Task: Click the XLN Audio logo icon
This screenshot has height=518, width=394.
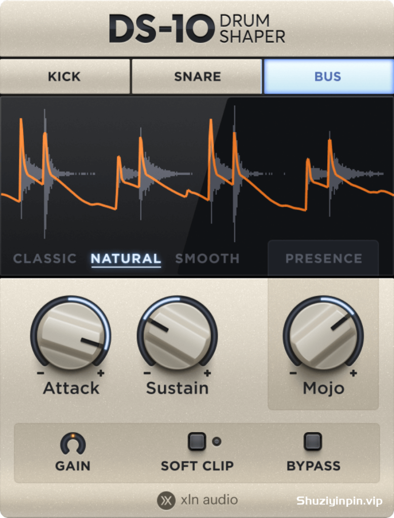Action: (x=166, y=500)
